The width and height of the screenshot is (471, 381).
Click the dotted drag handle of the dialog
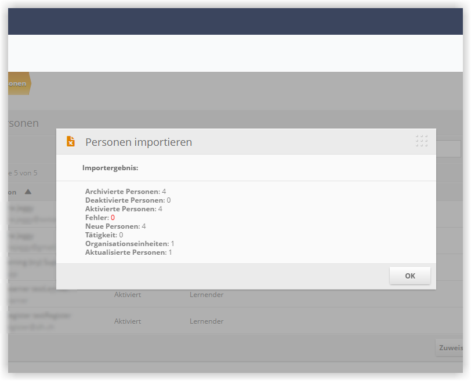point(422,141)
